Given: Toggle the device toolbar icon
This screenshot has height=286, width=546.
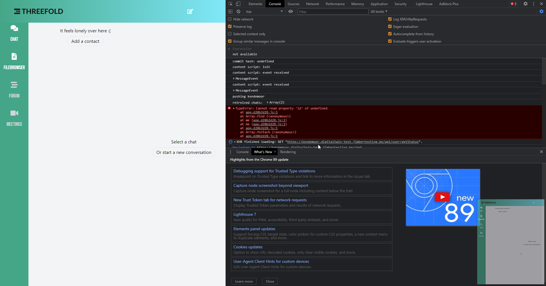Looking at the screenshot, I should click(x=238, y=4).
